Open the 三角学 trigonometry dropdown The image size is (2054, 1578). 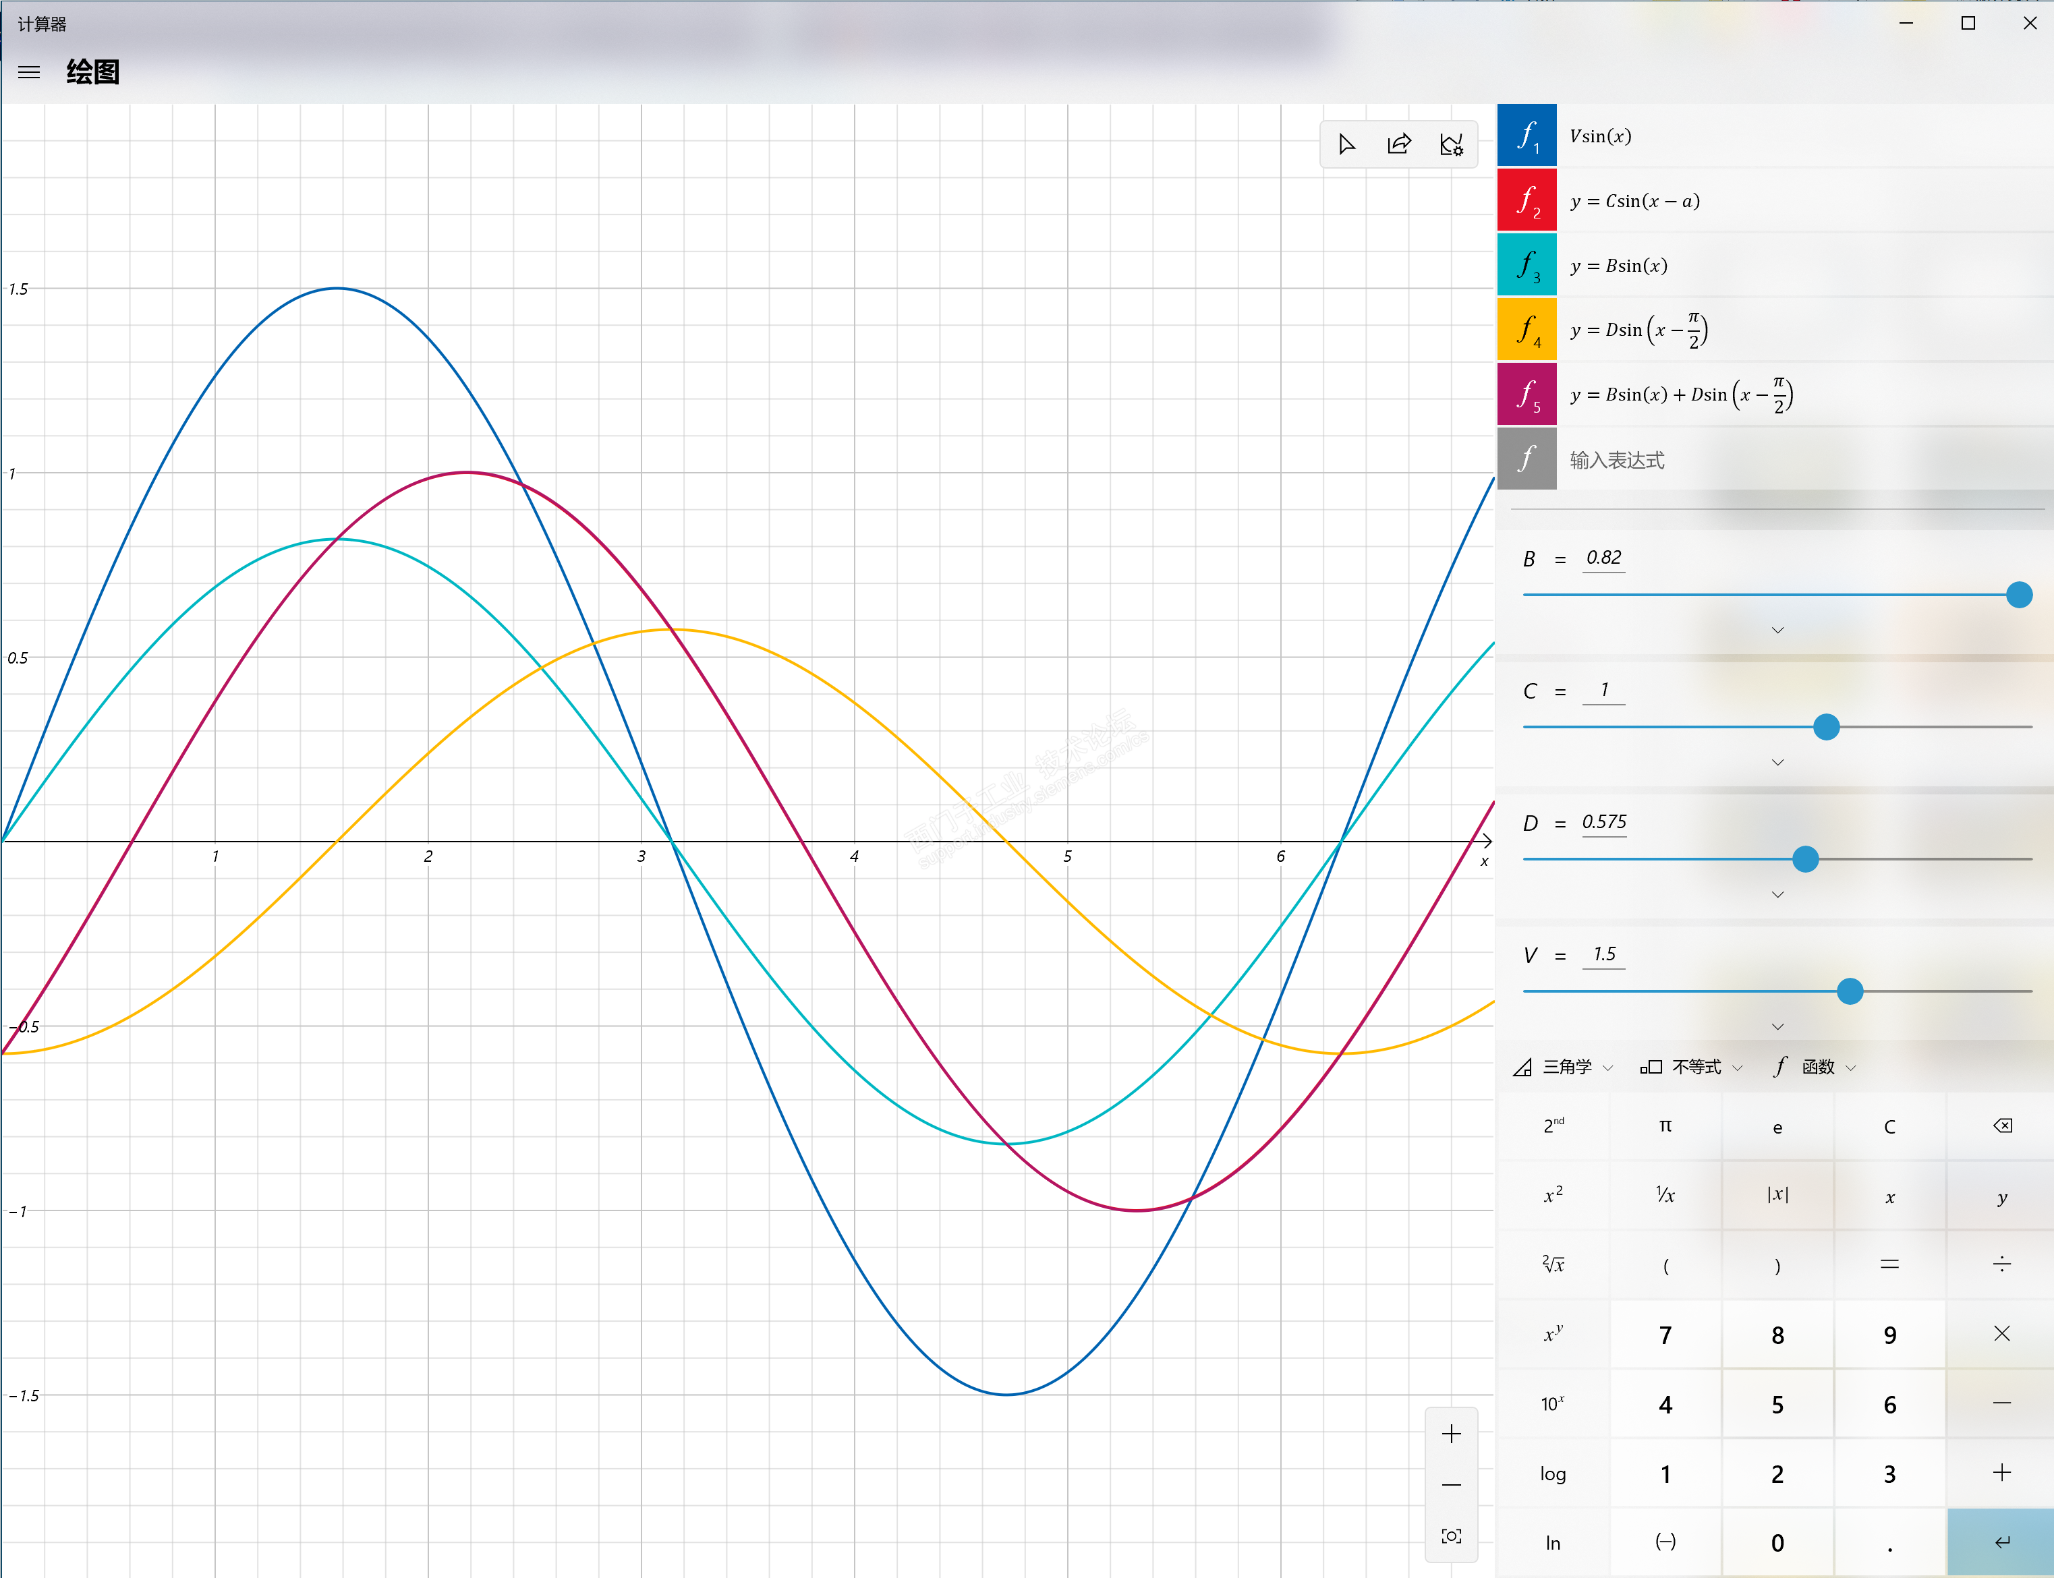click(x=1564, y=1067)
